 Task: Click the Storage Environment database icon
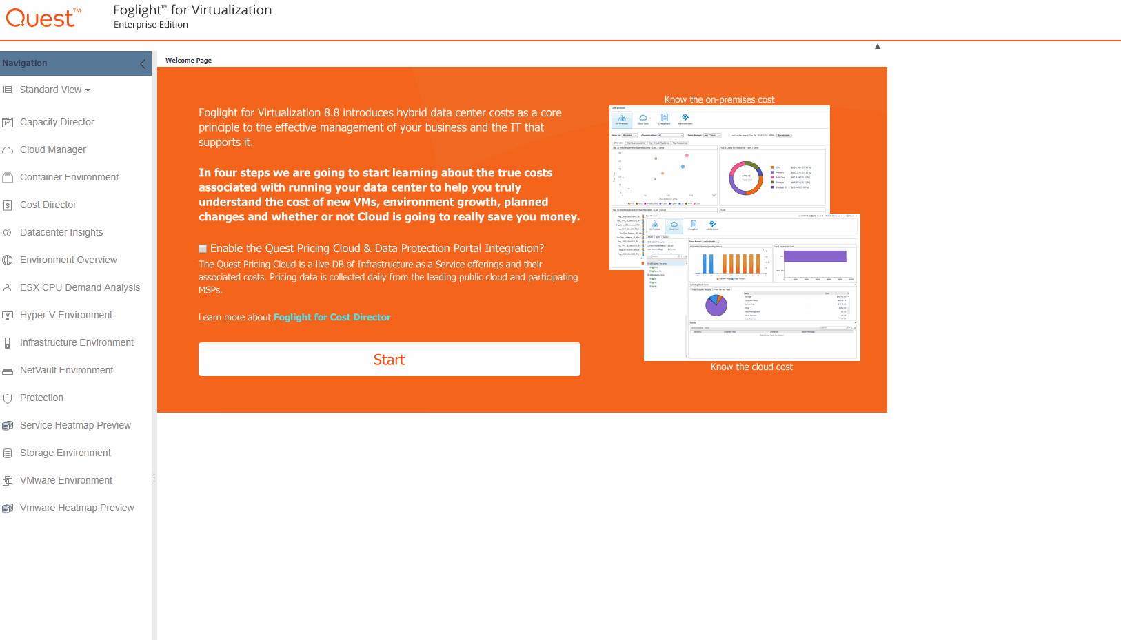coord(8,453)
